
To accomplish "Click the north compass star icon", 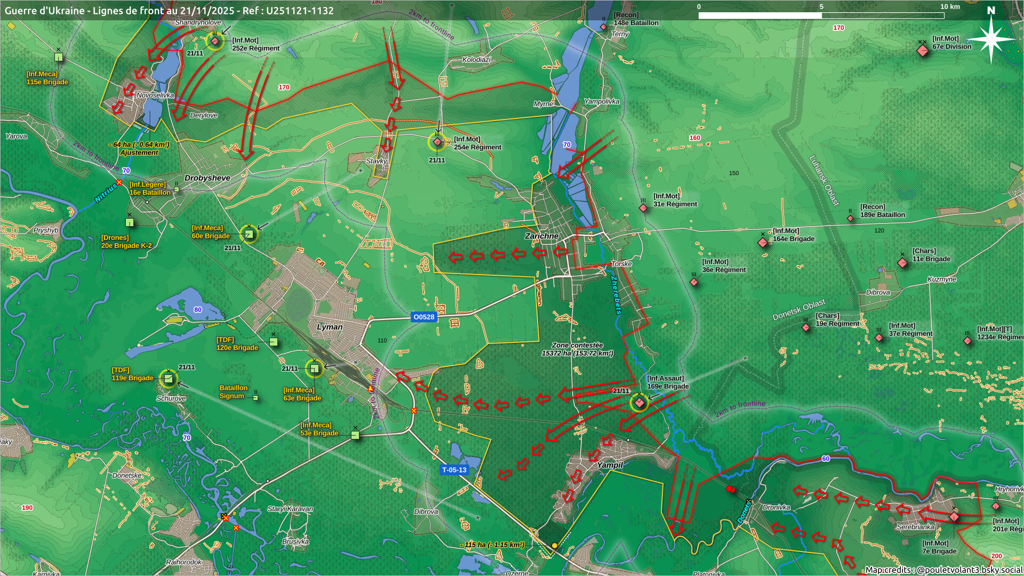I will [x=991, y=38].
